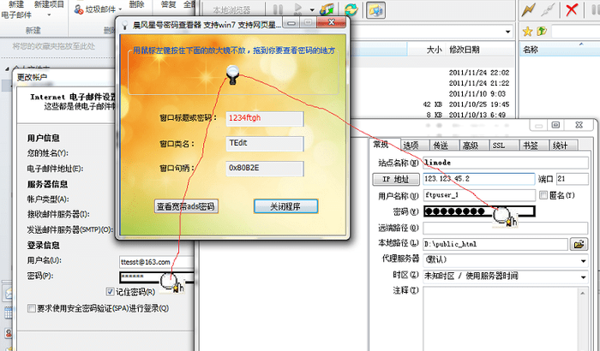Click the highlighted monitor icon in toolbar
600x351 pixels.
pyautogui.click(x=374, y=9)
